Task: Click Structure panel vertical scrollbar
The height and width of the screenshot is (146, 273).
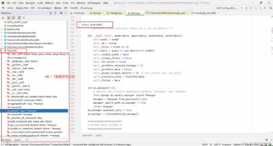Action: click(67, 35)
